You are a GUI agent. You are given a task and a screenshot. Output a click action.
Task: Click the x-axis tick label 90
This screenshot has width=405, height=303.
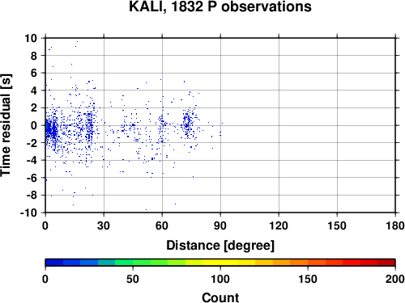click(x=220, y=225)
